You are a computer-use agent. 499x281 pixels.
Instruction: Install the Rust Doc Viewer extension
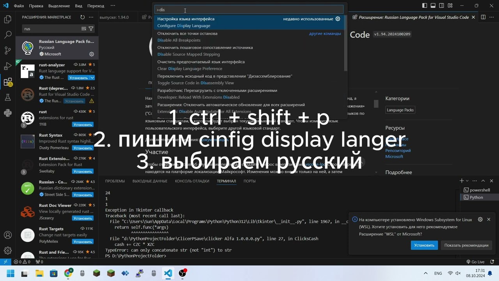(83, 218)
